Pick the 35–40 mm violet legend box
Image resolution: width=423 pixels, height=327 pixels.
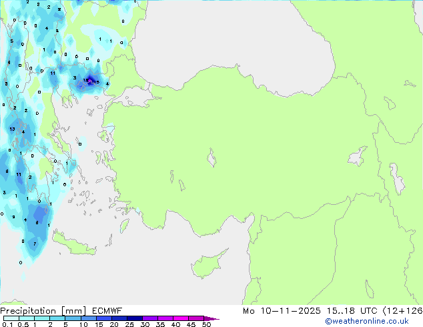[165, 318]
